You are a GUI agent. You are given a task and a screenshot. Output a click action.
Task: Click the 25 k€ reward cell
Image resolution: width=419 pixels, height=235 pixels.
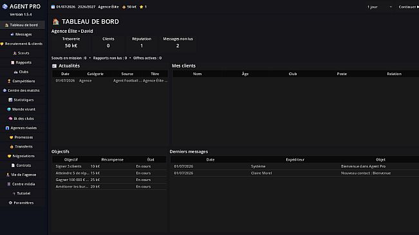95,180
